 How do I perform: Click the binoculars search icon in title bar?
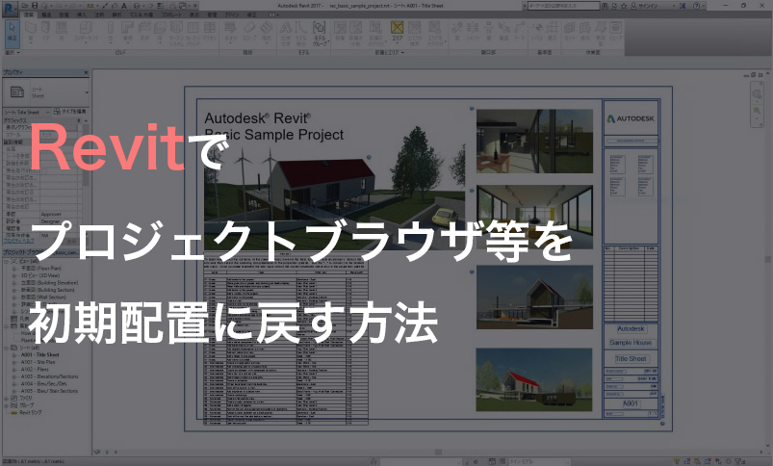coord(605,6)
